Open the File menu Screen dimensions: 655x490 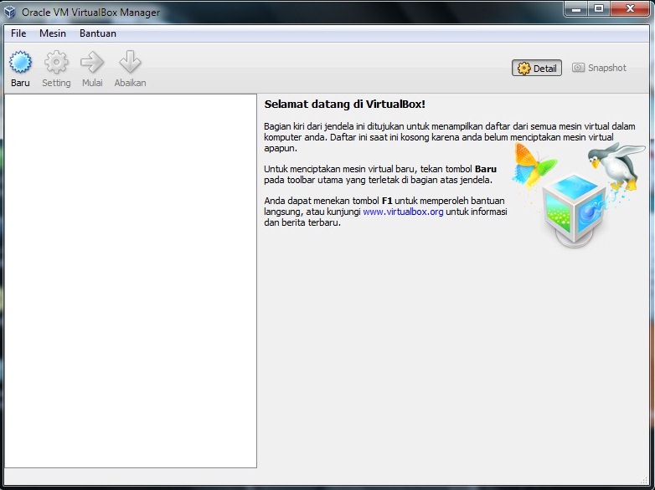(18, 33)
